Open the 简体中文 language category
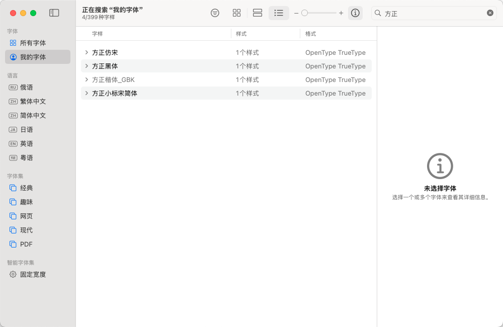Image resolution: width=503 pixels, height=327 pixels. click(x=33, y=115)
